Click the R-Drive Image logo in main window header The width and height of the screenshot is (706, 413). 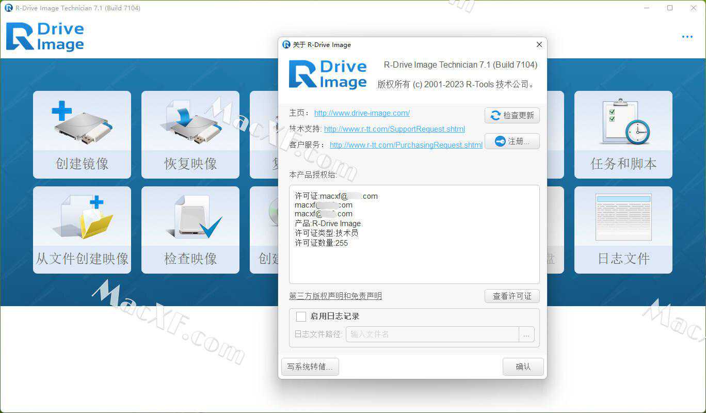(45, 37)
